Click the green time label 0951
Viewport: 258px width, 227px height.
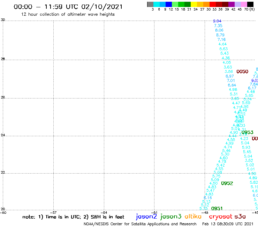(x=217, y=208)
